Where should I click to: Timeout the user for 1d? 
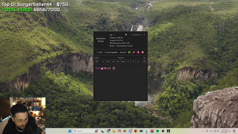[133, 61]
